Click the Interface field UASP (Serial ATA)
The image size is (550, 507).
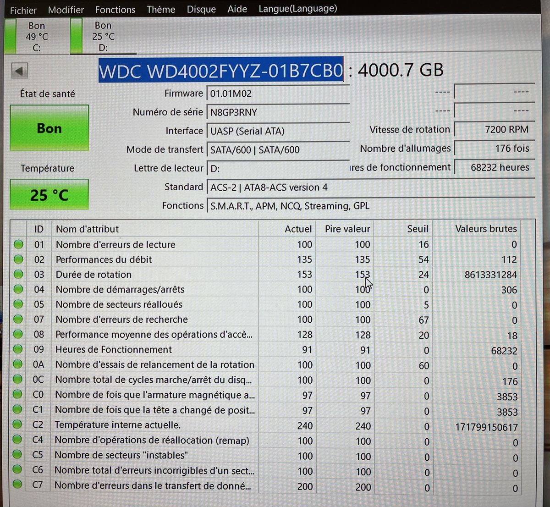[278, 131]
